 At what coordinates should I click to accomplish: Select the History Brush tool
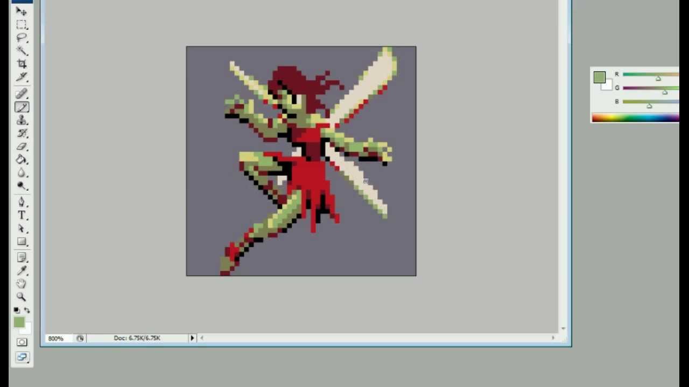pyautogui.click(x=22, y=133)
